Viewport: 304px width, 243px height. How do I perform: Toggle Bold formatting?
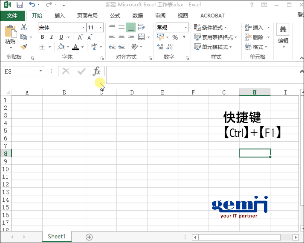[42, 37]
